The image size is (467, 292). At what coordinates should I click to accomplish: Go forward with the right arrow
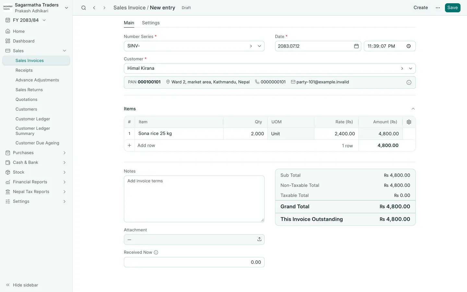[104, 8]
